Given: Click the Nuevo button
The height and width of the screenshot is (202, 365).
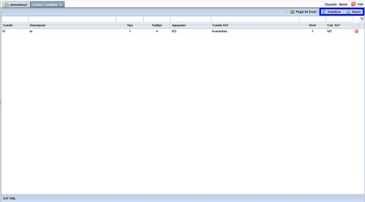Looking at the screenshot, I should pos(354,12).
